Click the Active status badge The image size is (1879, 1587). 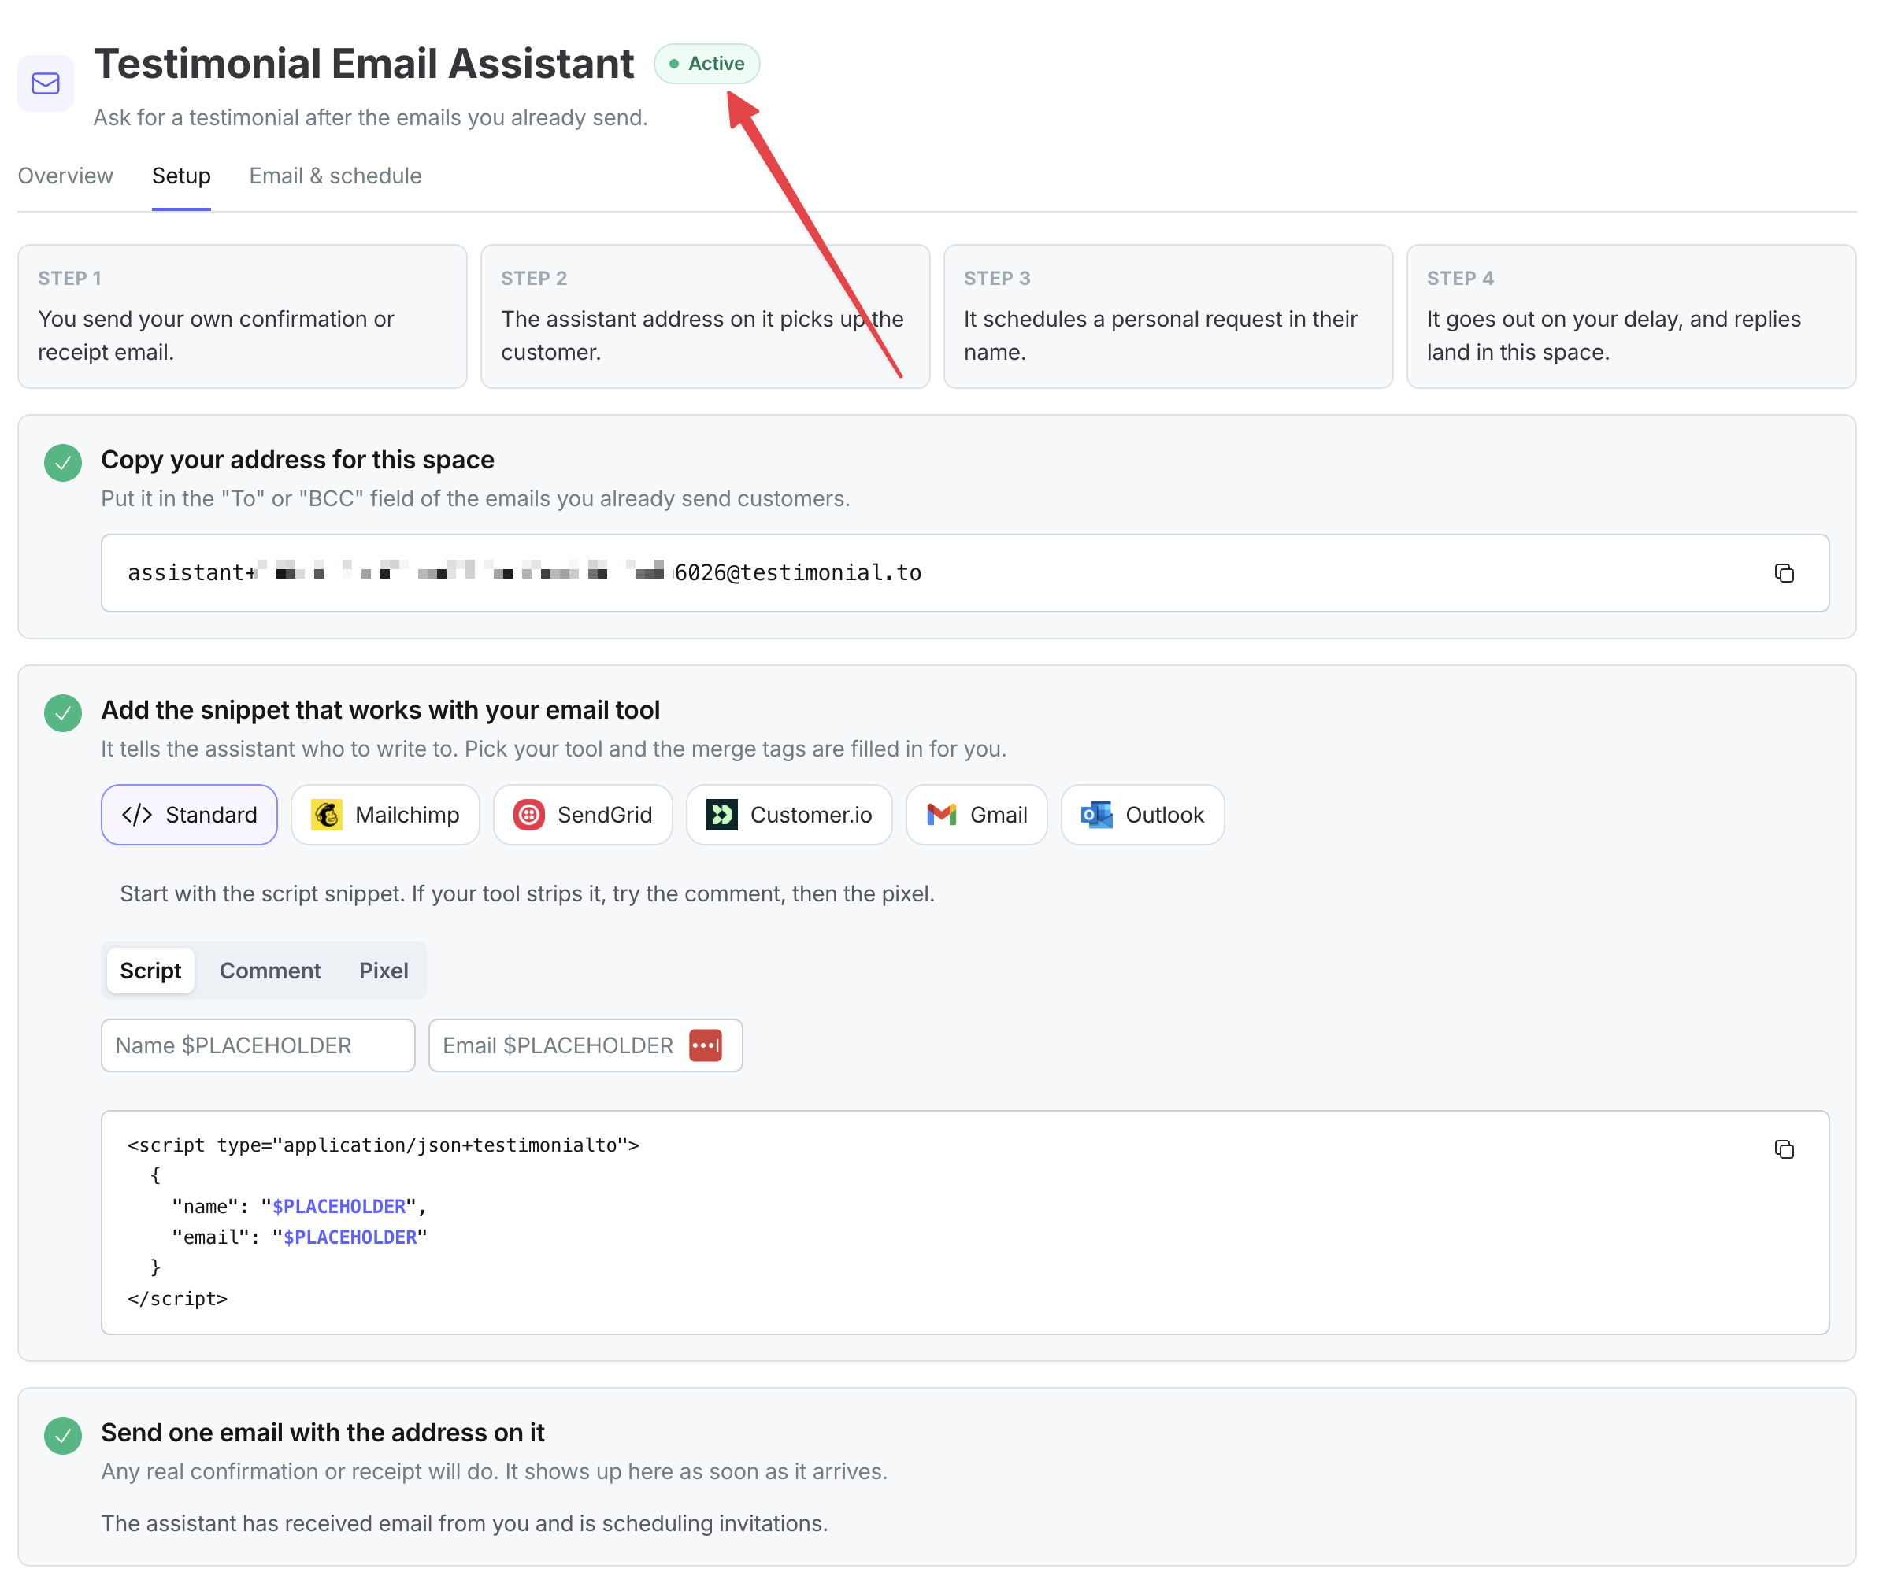707,64
